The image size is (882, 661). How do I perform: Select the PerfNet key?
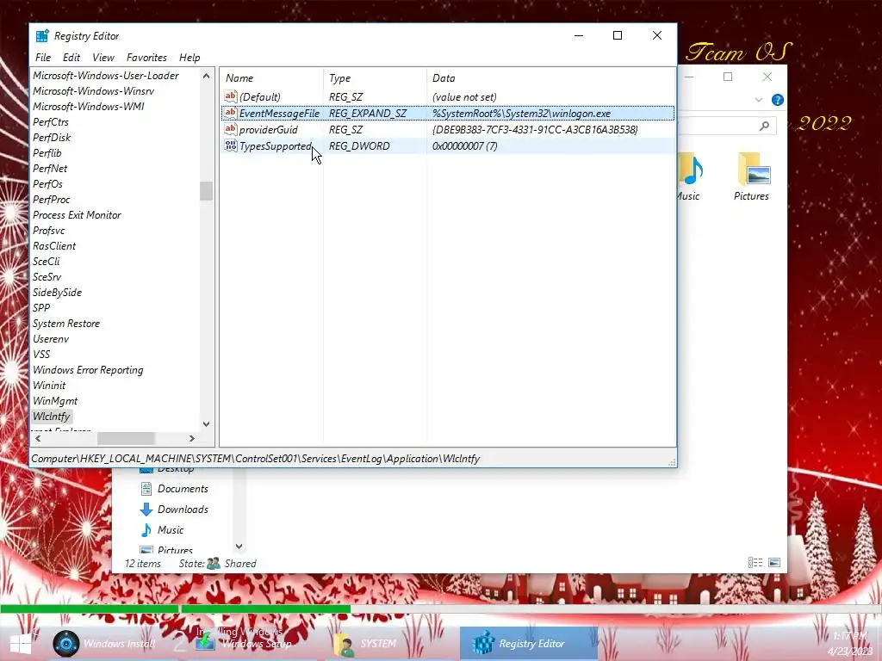[50, 169]
